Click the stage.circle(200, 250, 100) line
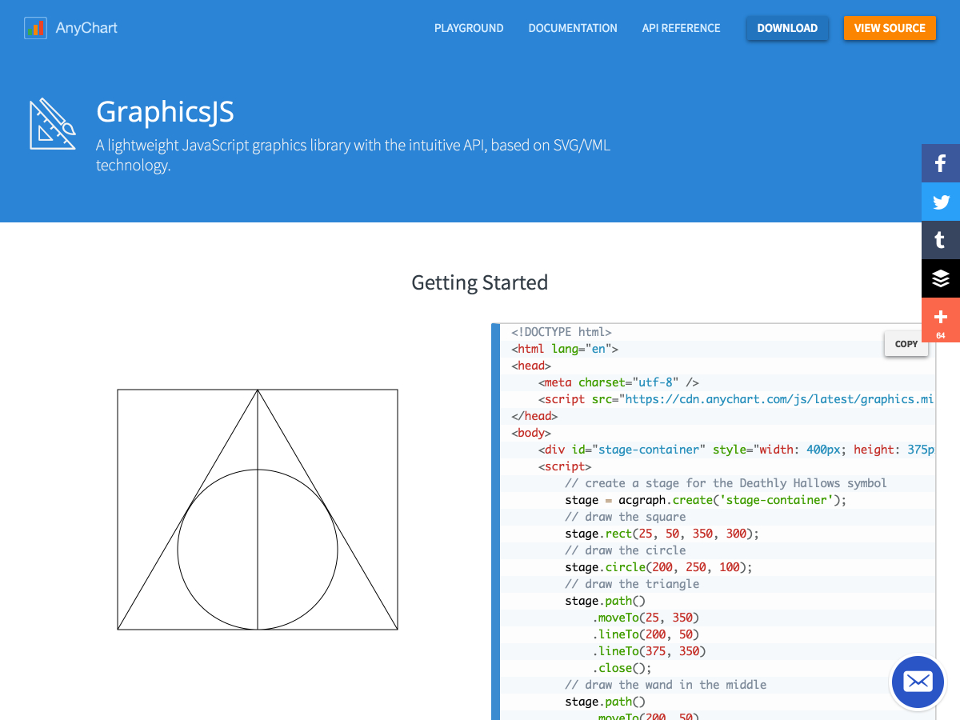 tap(658, 567)
